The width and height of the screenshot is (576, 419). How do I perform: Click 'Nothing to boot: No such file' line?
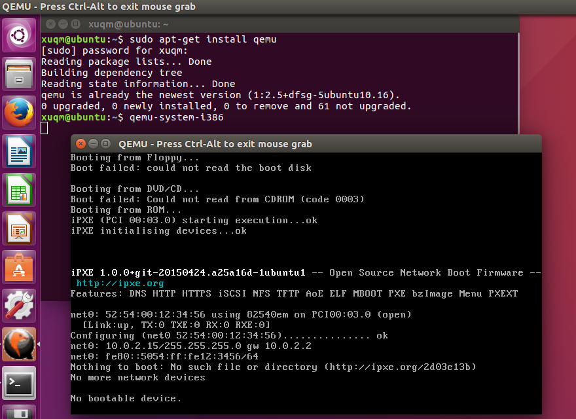point(274,367)
